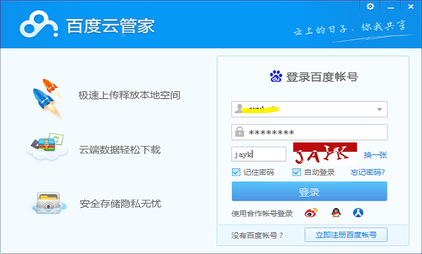
Task: Click the Baidu paw logo icon
Action: (x=276, y=76)
